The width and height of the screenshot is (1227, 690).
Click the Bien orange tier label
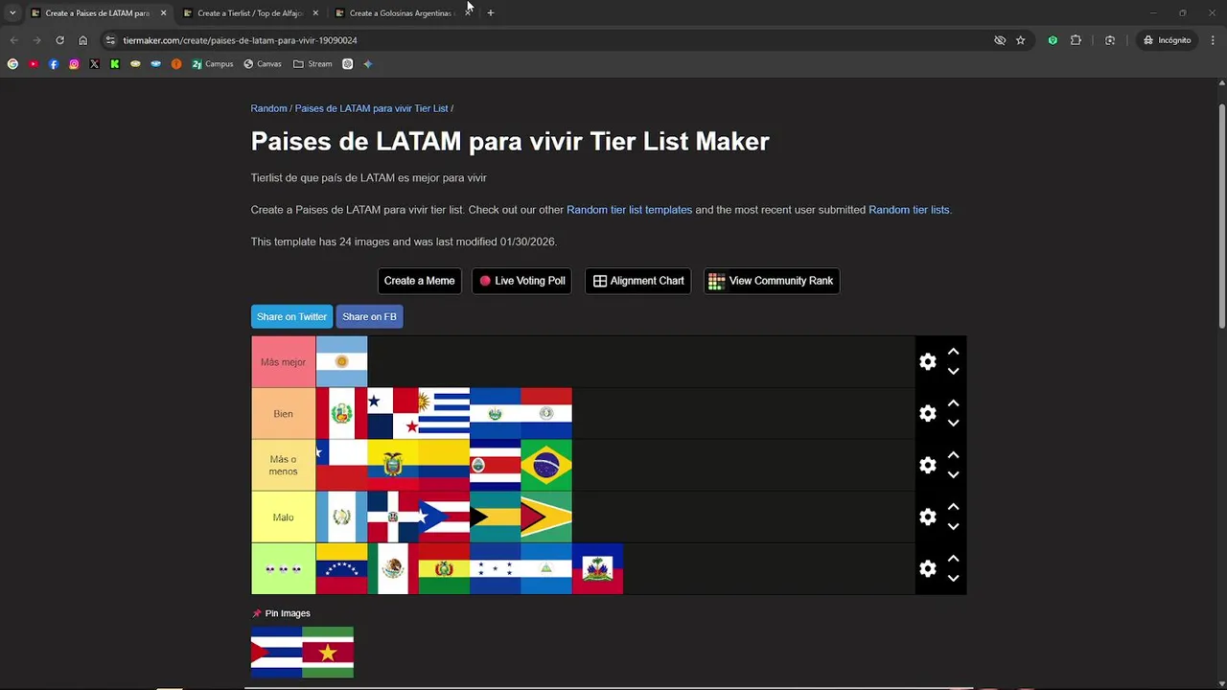(x=283, y=414)
